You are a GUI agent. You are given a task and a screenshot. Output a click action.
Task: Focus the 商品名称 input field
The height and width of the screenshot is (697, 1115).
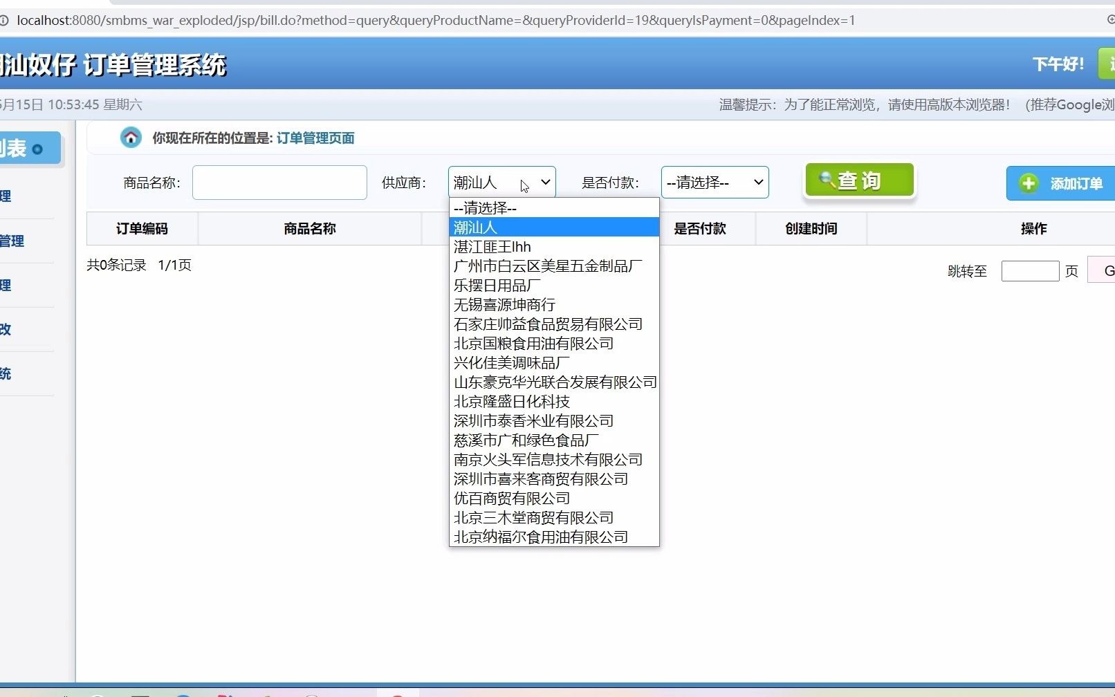[x=279, y=183]
